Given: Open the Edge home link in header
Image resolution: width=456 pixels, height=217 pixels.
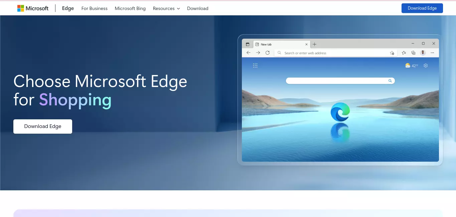Looking at the screenshot, I should [x=68, y=8].
